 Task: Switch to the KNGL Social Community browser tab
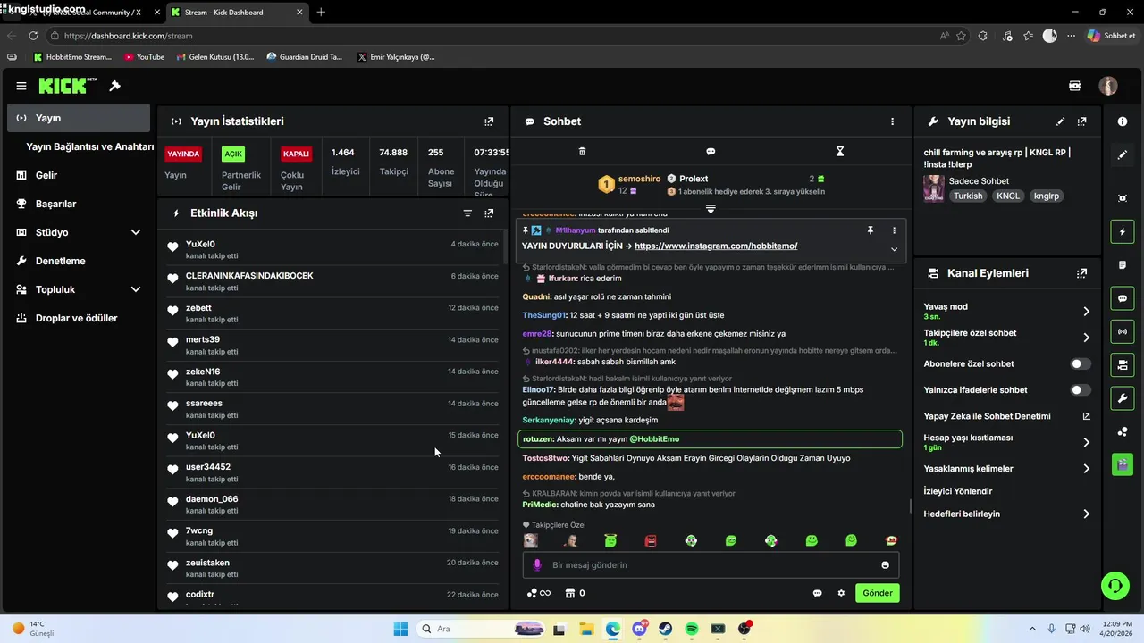89,13
